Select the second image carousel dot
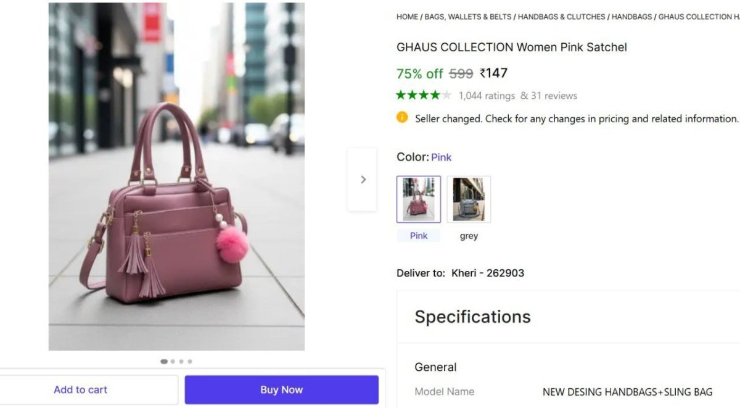This screenshot has height=408, width=740. (x=173, y=361)
